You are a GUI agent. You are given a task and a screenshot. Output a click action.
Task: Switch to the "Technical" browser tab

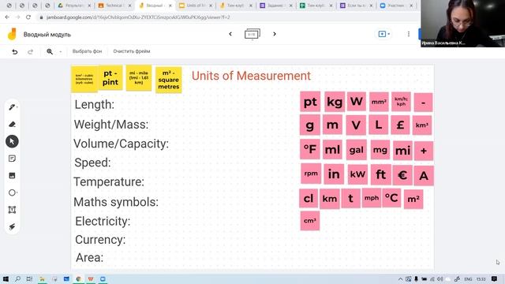click(x=115, y=6)
